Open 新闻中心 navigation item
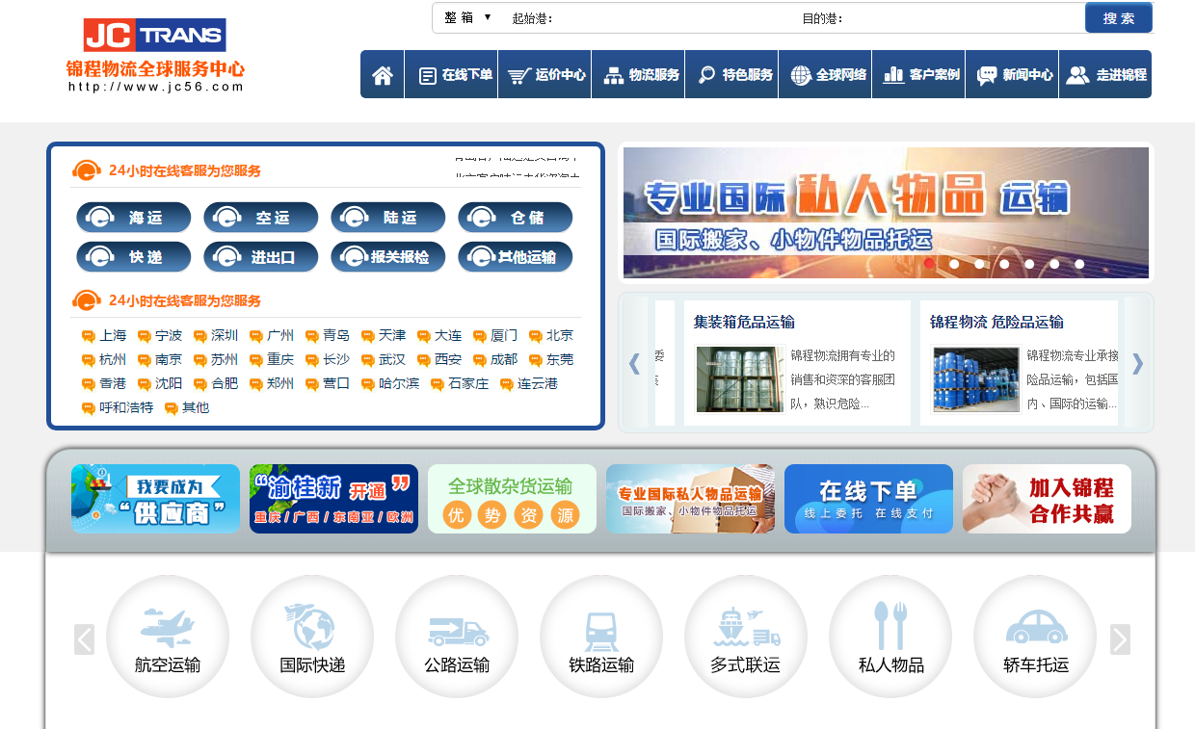This screenshot has width=1195, height=729. pyautogui.click(x=1012, y=74)
